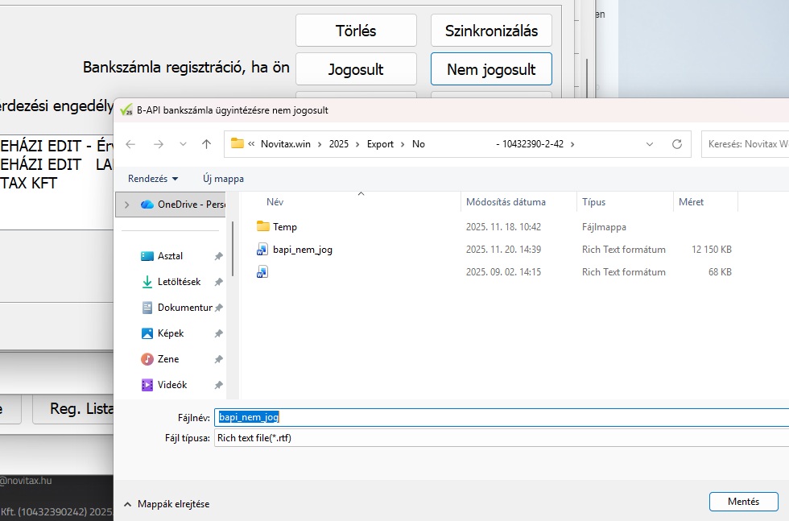789x521 pixels.
Task: Open Zene in the sidebar
Action: coord(167,359)
